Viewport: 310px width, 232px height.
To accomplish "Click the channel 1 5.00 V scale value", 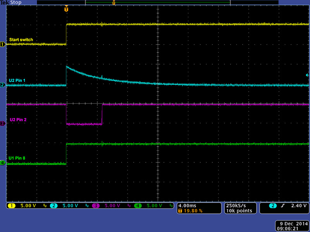I will point(28,206).
